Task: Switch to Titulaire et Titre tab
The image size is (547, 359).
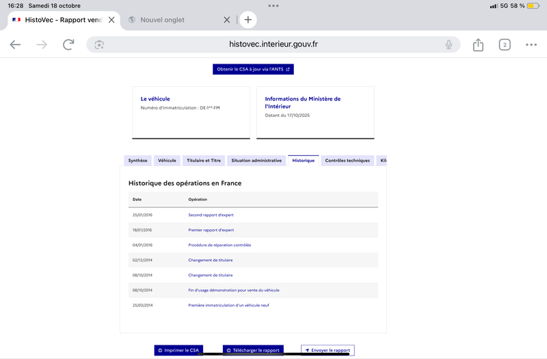Action: 204,161
